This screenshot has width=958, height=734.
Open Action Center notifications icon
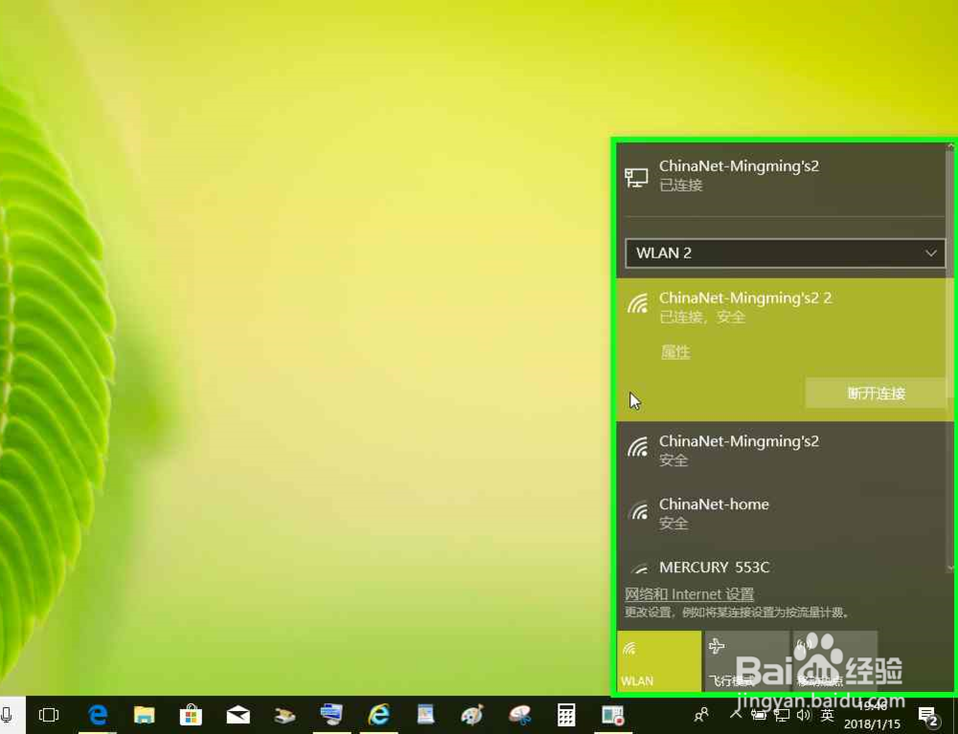coord(928,715)
